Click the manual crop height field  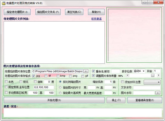click(x=49, y=93)
